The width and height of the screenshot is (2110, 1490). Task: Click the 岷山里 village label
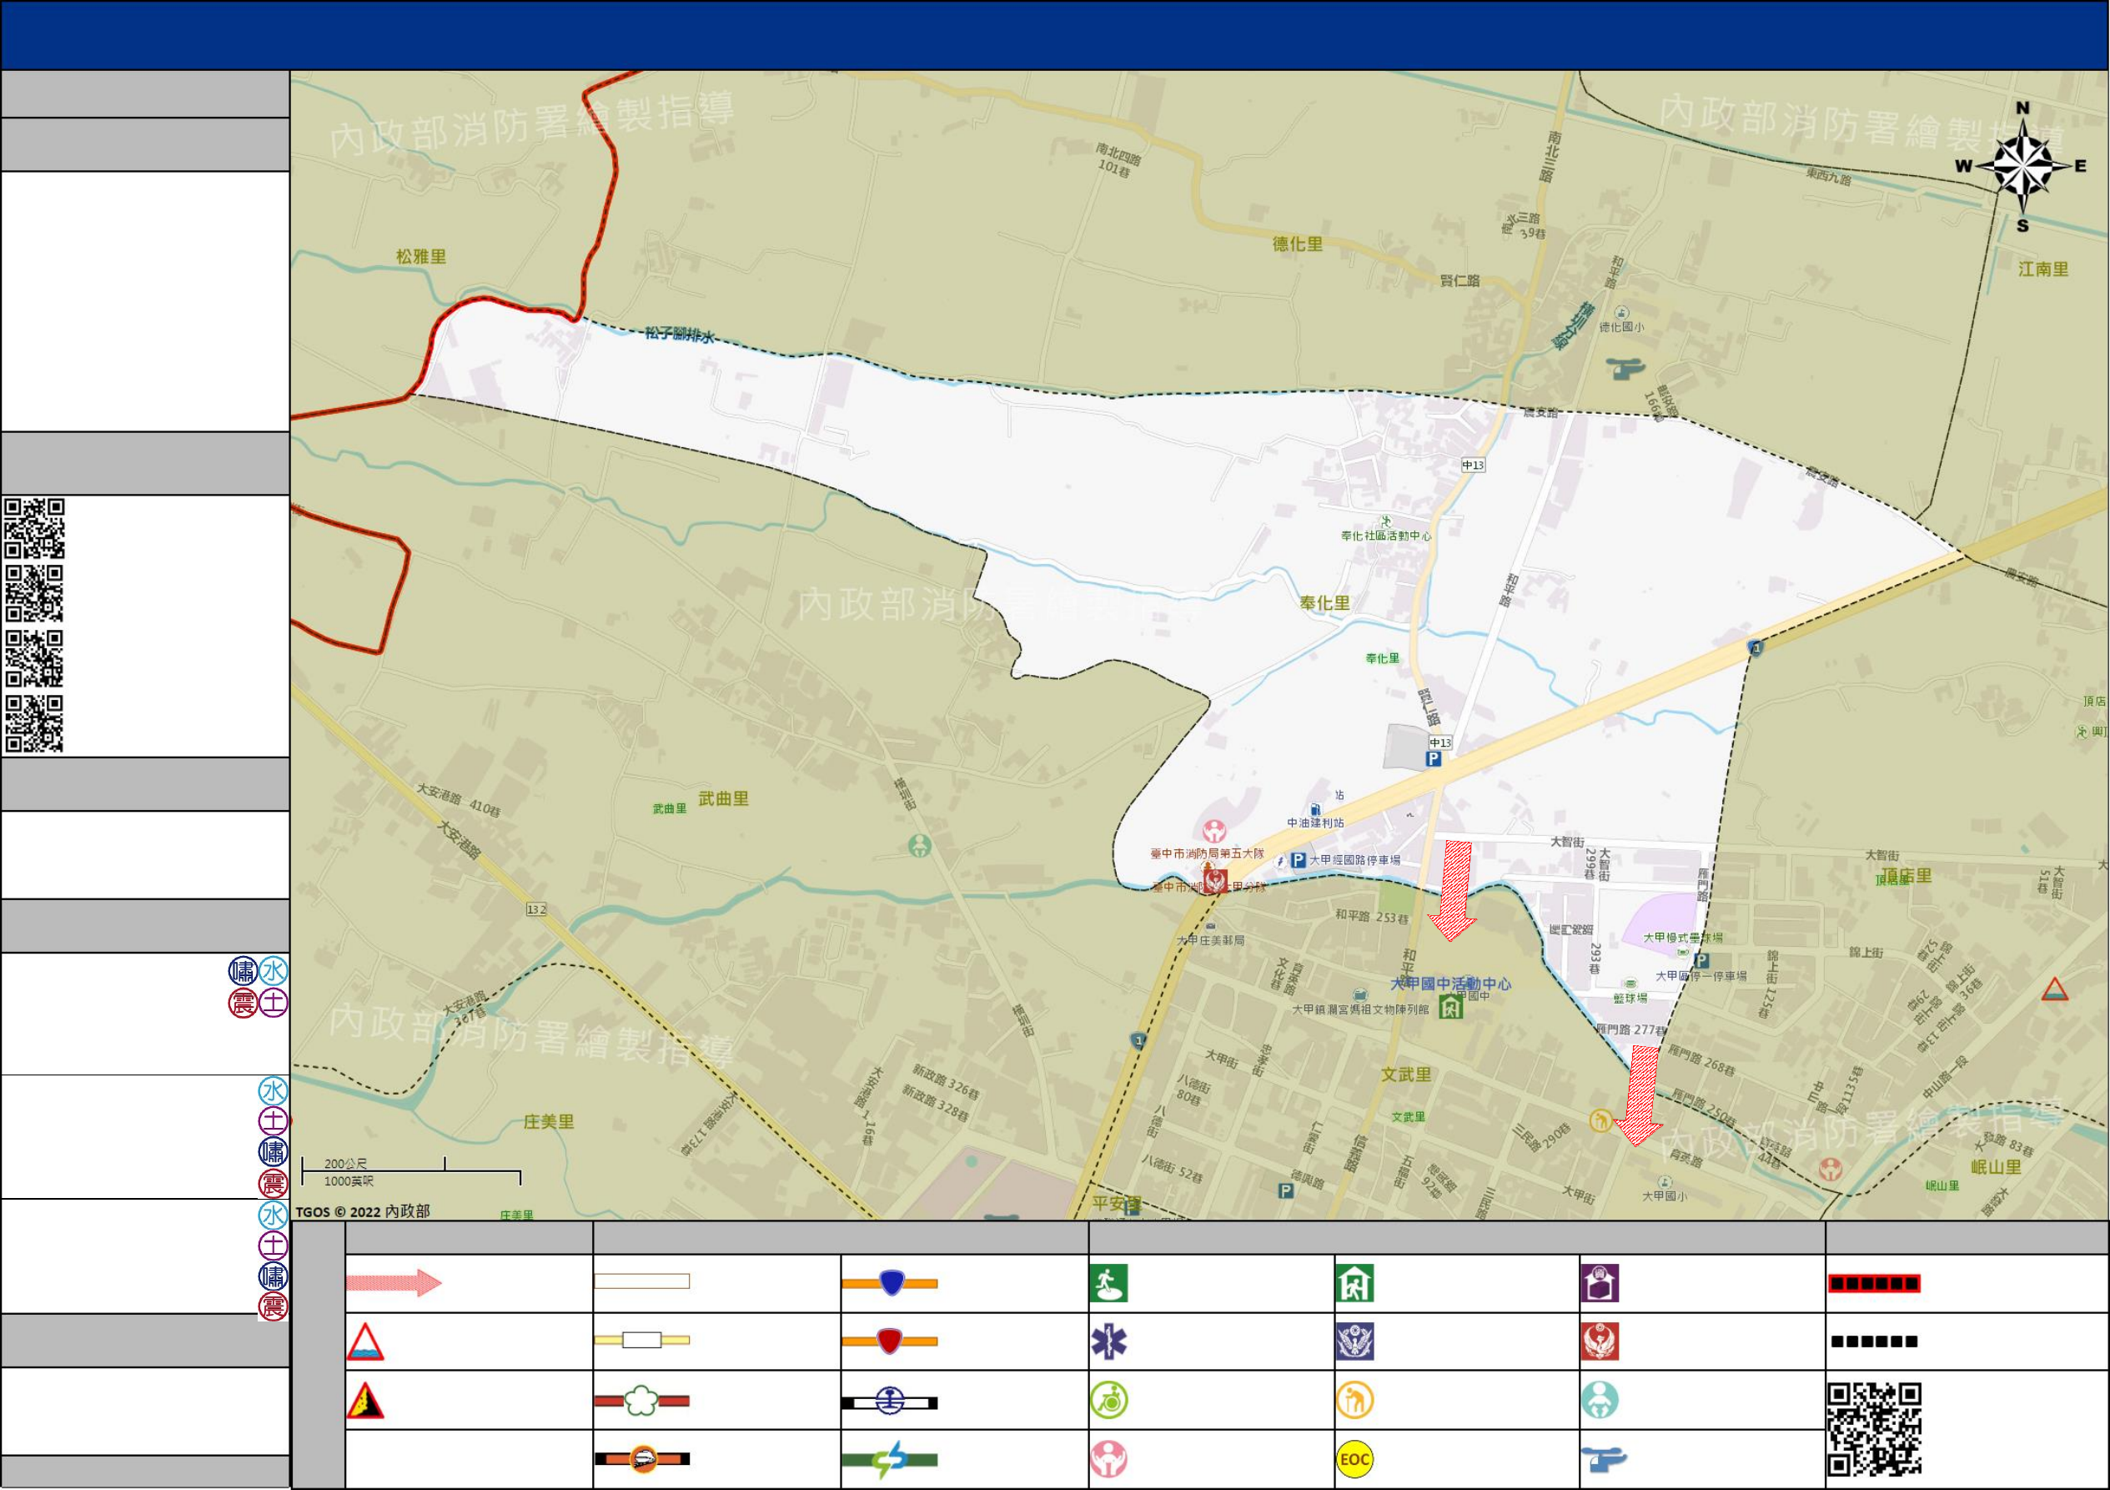tap(1996, 1167)
